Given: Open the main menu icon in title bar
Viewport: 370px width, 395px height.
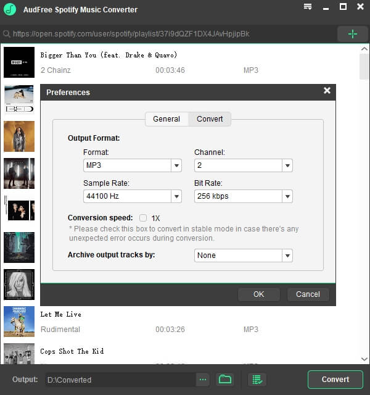Looking at the screenshot, I should (x=308, y=7).
